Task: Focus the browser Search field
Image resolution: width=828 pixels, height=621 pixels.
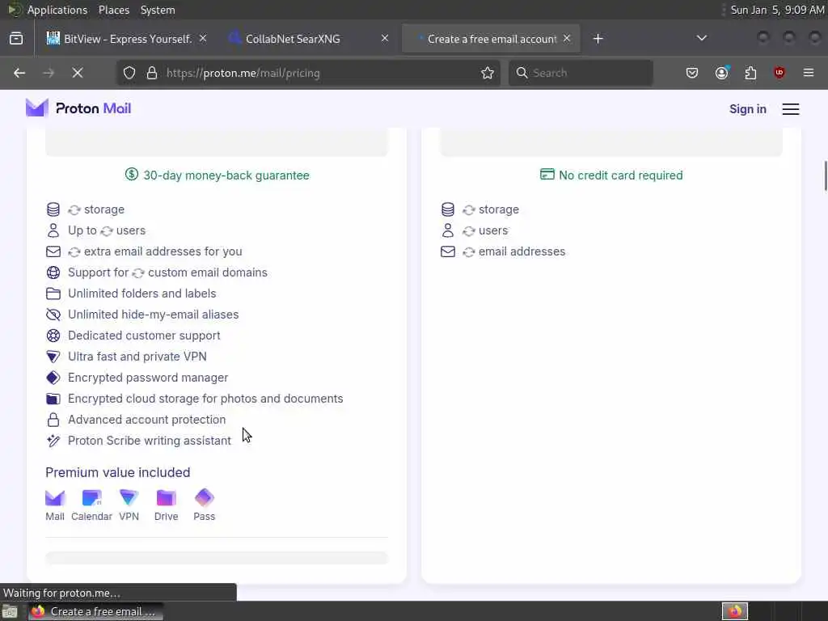Action: point(581,73)
